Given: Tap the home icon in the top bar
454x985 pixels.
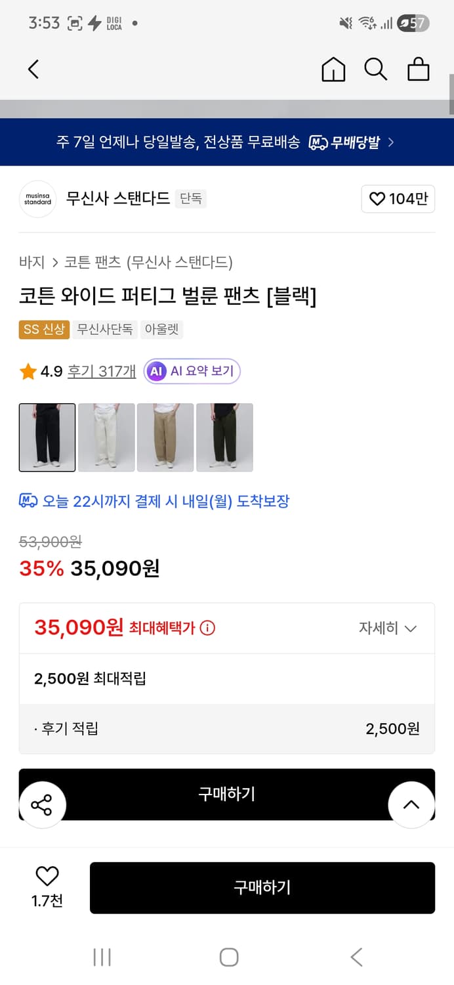Looking at the screenshot, I should pyautogui.click(x=333, y=68).
